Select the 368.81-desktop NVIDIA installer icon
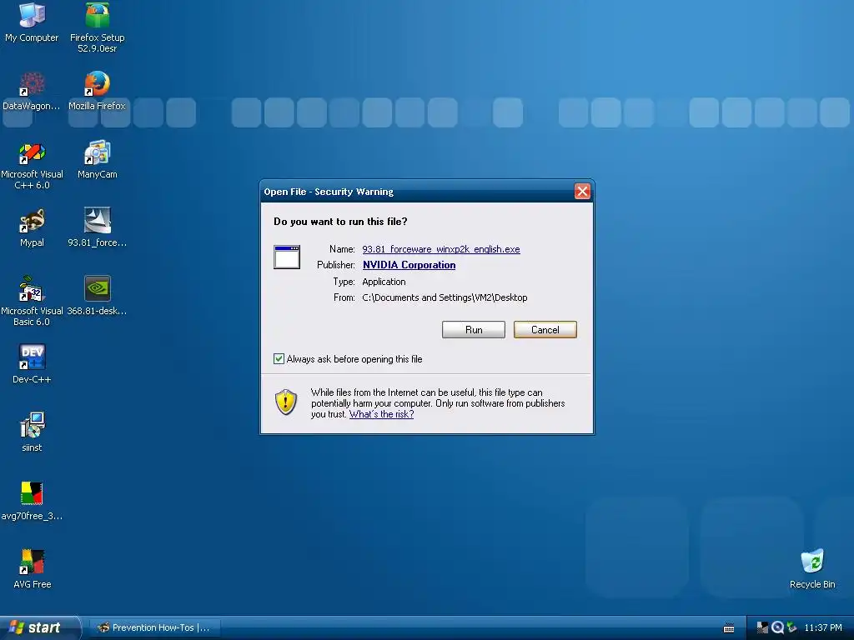Image resolution: width=854 pixels, height=640 pixels. [x=97, y=296]
